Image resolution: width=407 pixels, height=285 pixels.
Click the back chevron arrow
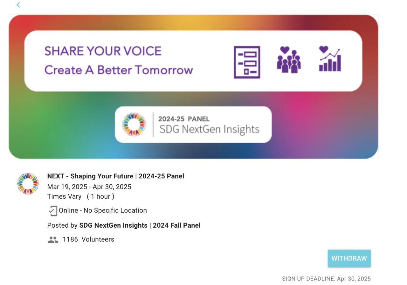[x=18, y=5]
